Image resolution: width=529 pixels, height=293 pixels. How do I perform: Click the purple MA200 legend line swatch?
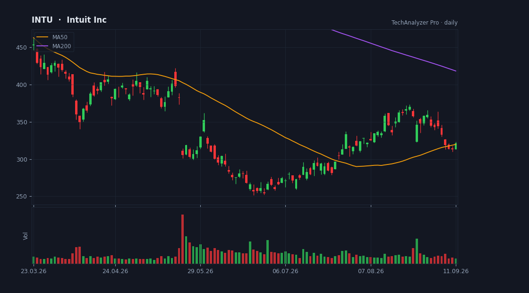click(x=43, y=46)
